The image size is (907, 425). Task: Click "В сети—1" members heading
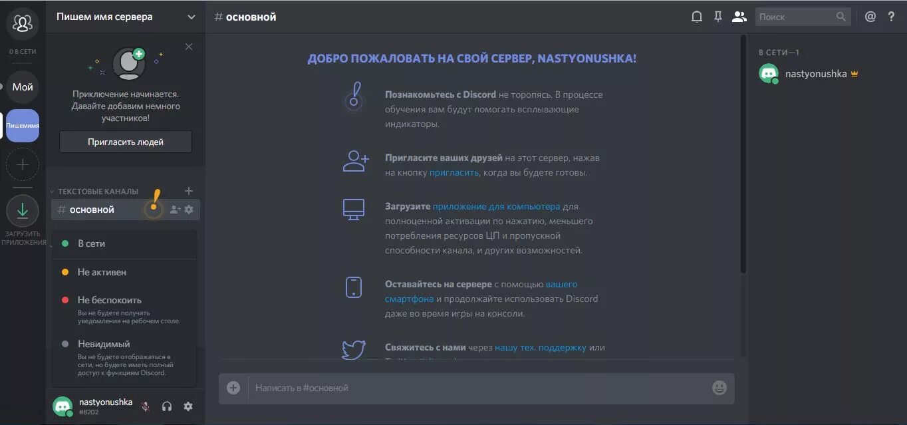click(779, 52)
